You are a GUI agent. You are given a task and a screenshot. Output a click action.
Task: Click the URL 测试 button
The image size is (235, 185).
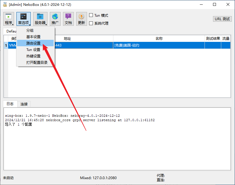pyautogui.click(x=222, y=19)
